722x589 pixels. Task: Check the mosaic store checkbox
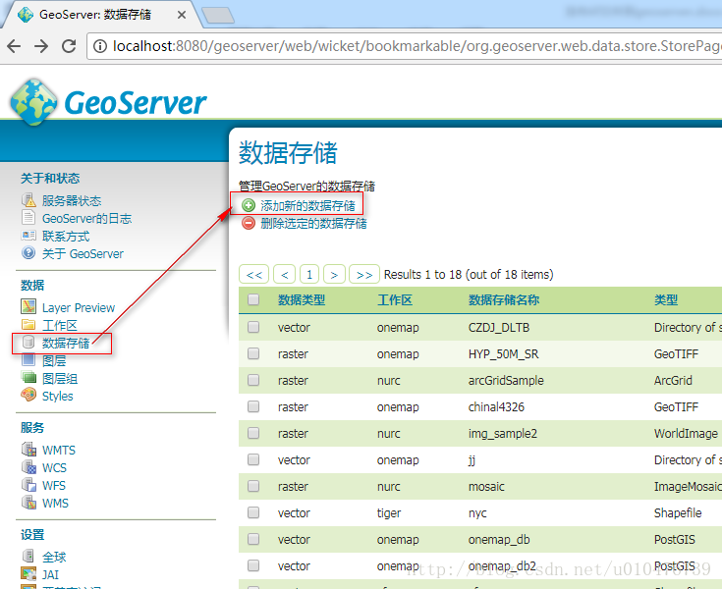click(253, 486)
